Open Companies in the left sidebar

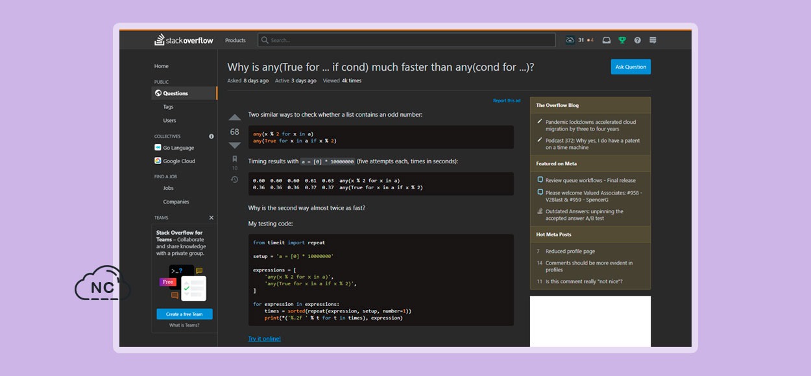(x=176, y=202)
